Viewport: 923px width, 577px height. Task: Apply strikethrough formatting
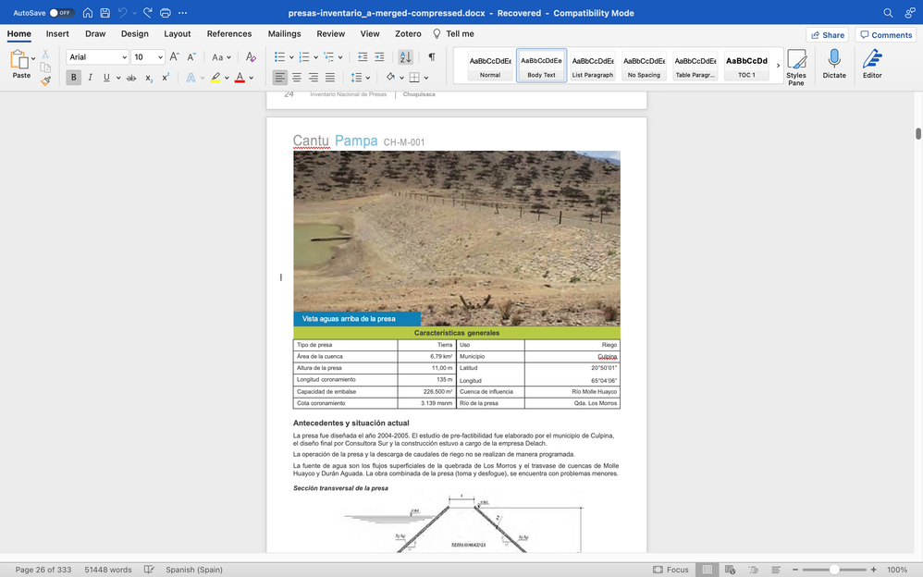(x=131, y=78)
